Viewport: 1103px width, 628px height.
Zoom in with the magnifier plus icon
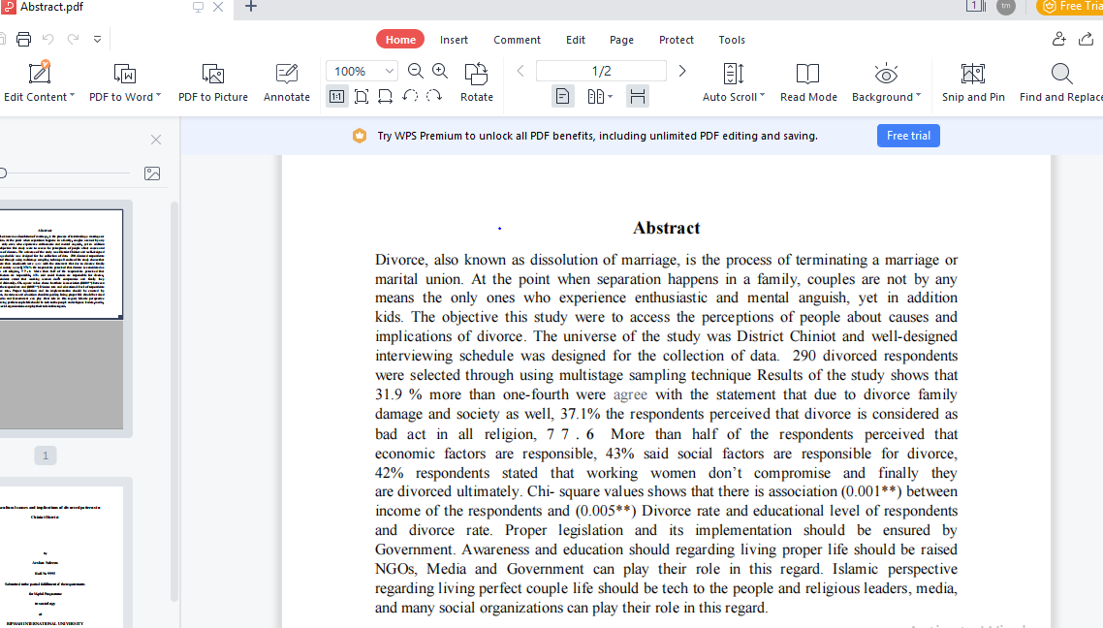pyautogui.click(x=440, y=71)
